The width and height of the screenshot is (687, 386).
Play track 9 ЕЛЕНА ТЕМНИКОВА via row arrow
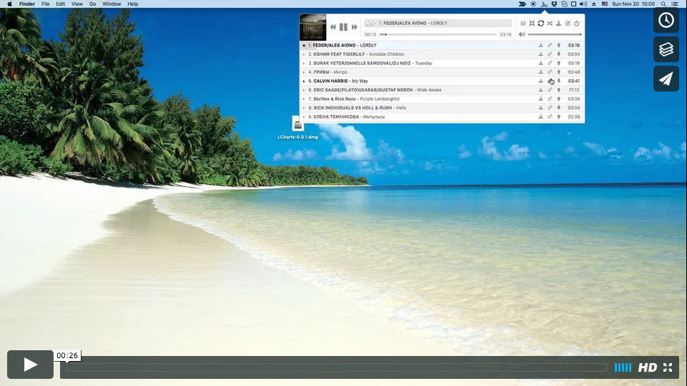[x=304, y=117]
